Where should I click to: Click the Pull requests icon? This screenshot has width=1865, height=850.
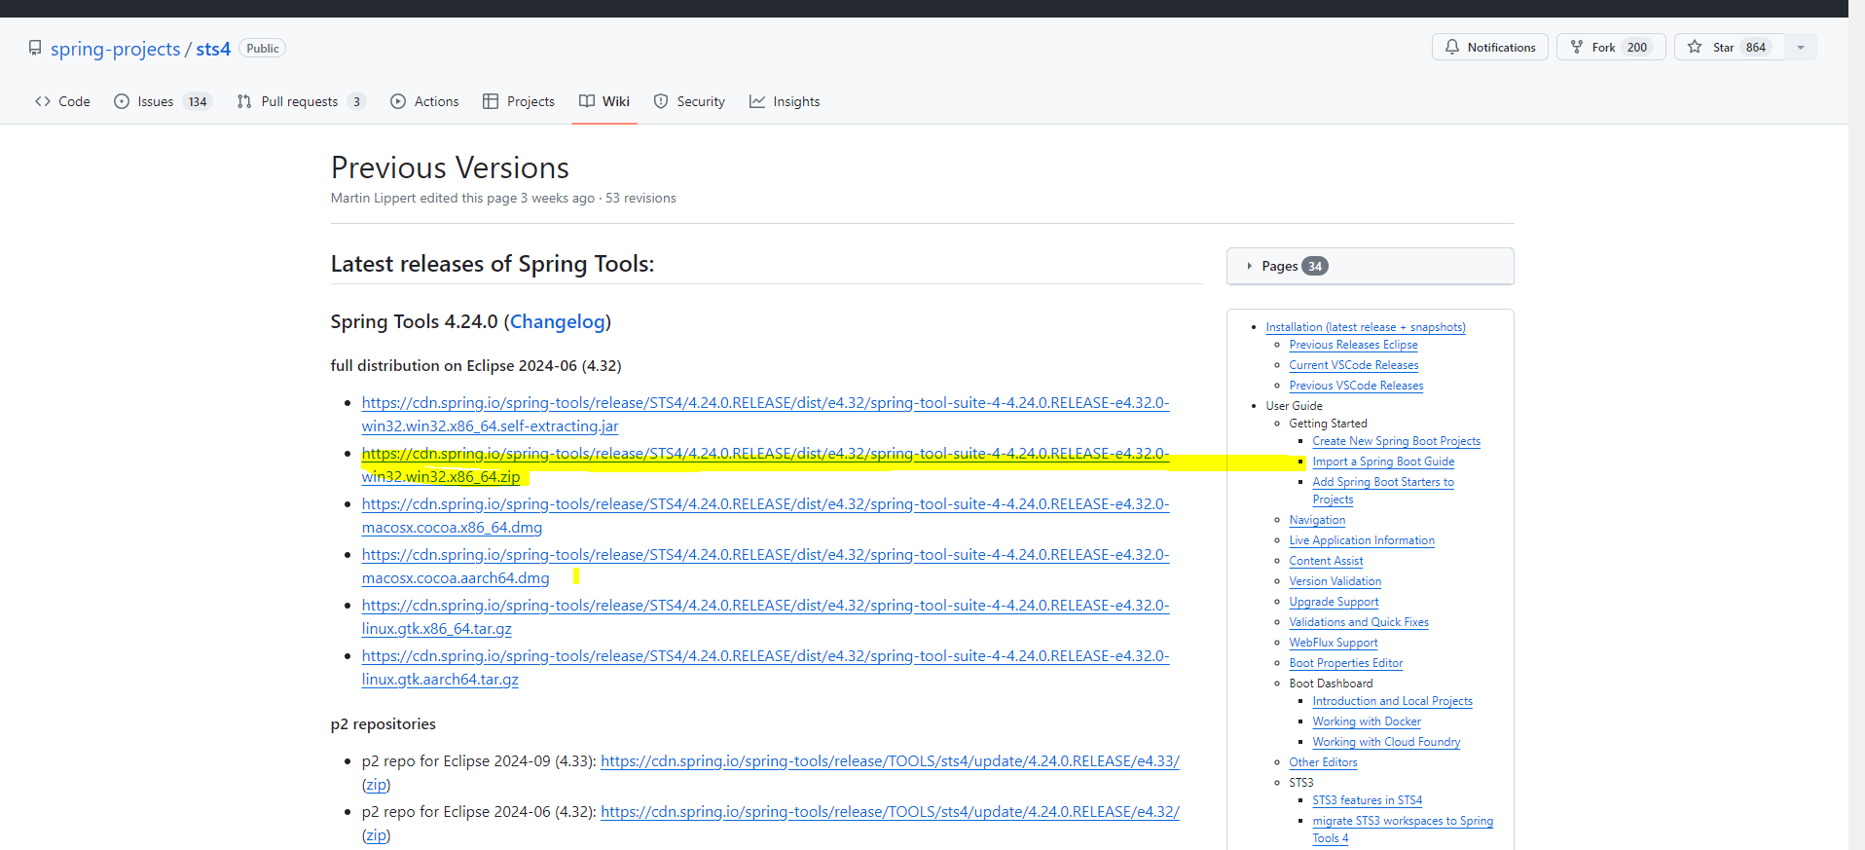pyautogui.click(x=244, y=101)
